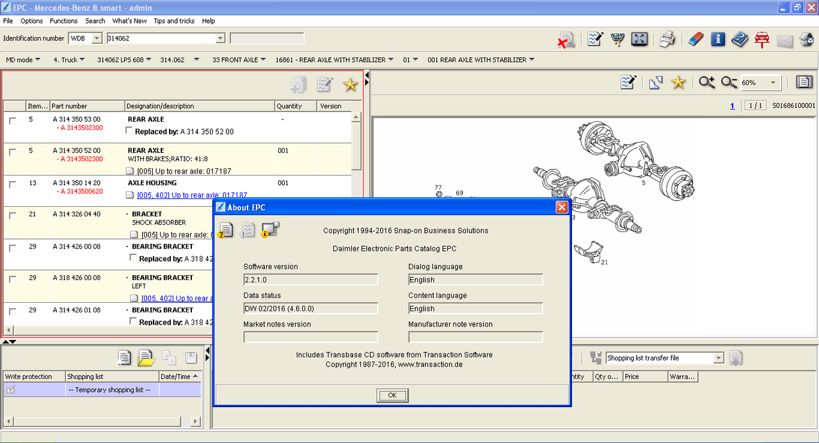Open the Search menu
The image size is (819, 443).
[95, 21]
